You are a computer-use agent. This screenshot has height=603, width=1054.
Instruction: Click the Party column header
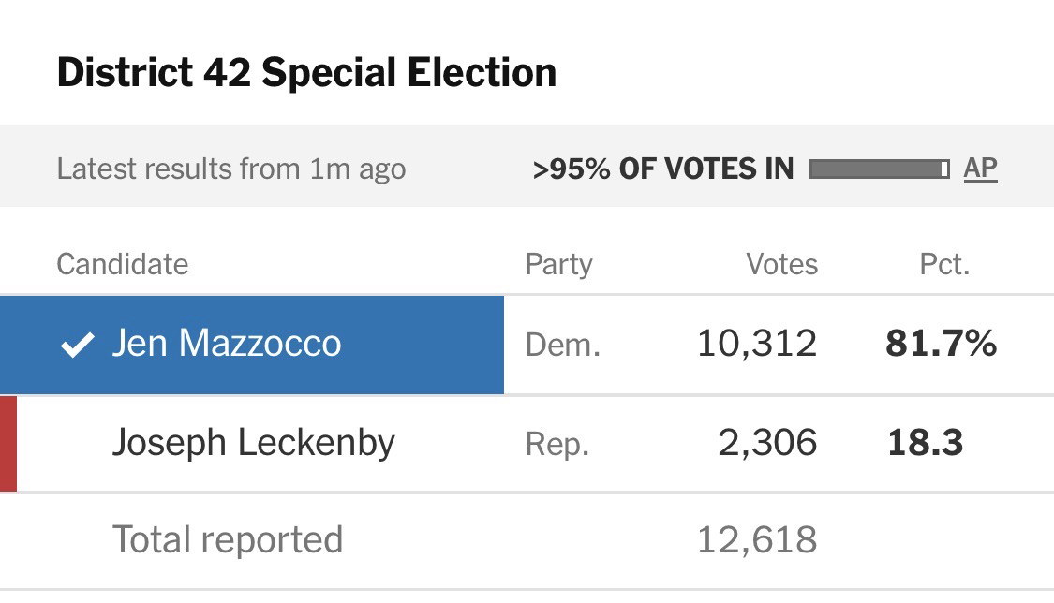pos(558,264)
